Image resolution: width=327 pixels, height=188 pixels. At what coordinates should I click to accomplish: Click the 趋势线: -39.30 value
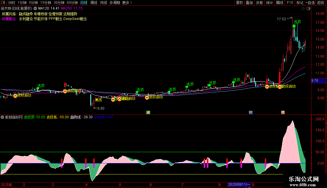[81, 117]
